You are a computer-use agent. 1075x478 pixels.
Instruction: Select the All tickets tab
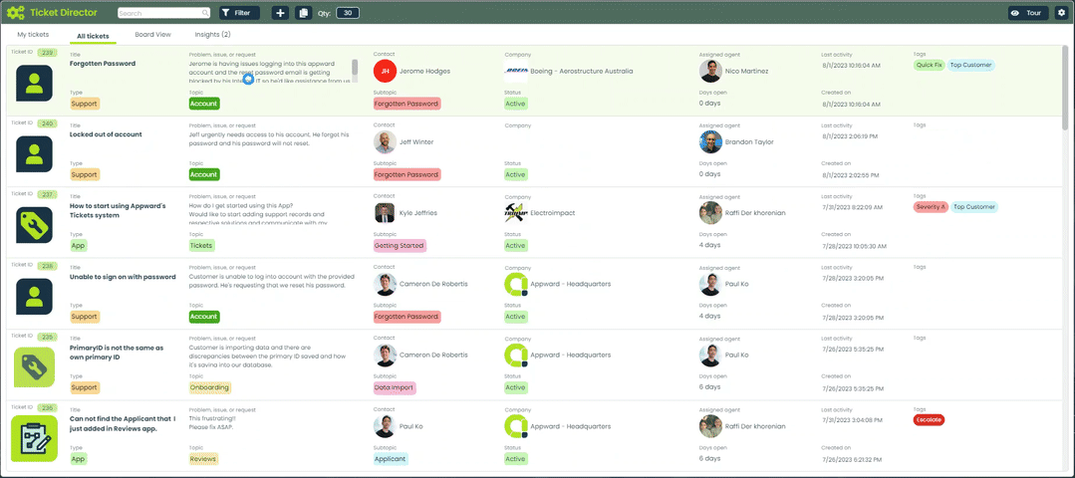tap(93, 36)
